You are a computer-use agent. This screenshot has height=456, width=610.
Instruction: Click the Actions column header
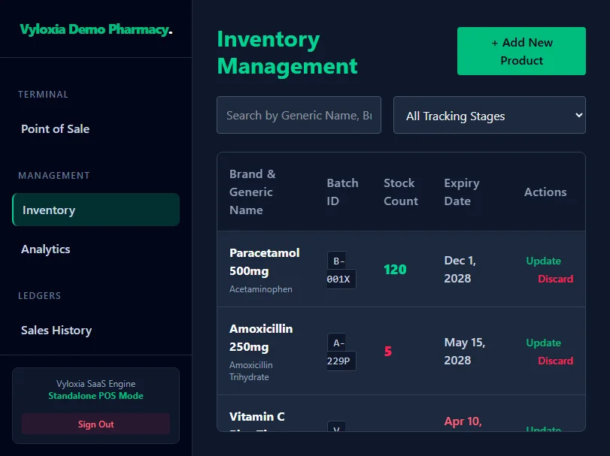pyautogui.click(x=545, y=192)
